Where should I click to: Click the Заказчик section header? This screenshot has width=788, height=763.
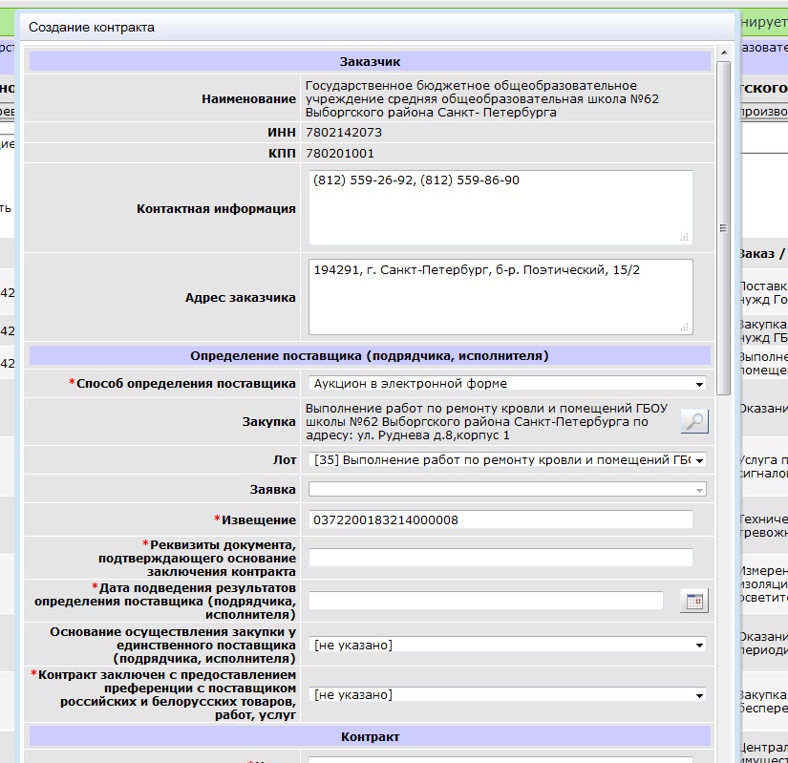pos(370,62)
